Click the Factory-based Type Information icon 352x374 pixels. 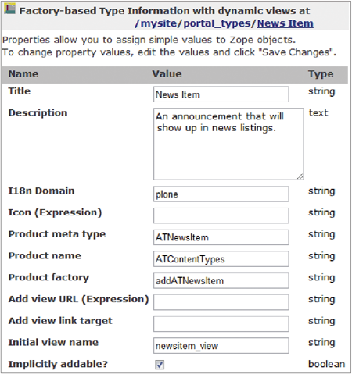coord(9,9)
